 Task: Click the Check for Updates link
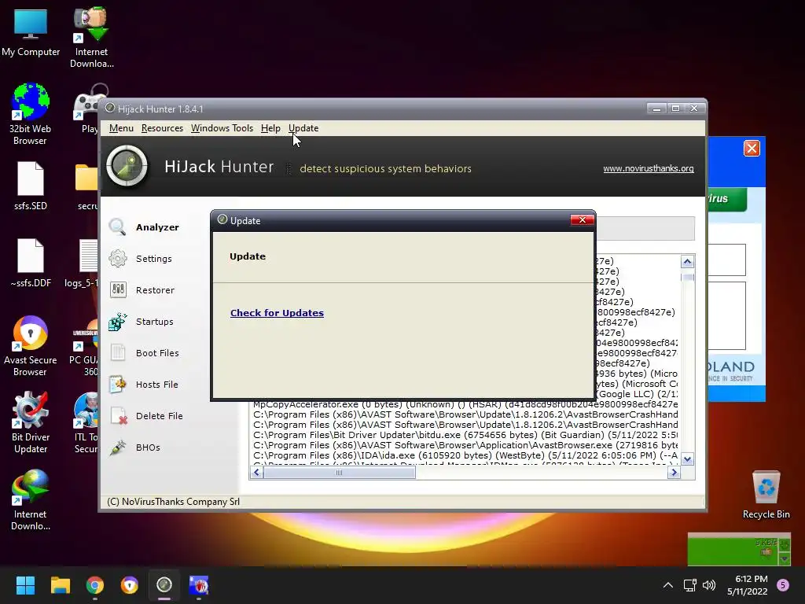(277, 313)
